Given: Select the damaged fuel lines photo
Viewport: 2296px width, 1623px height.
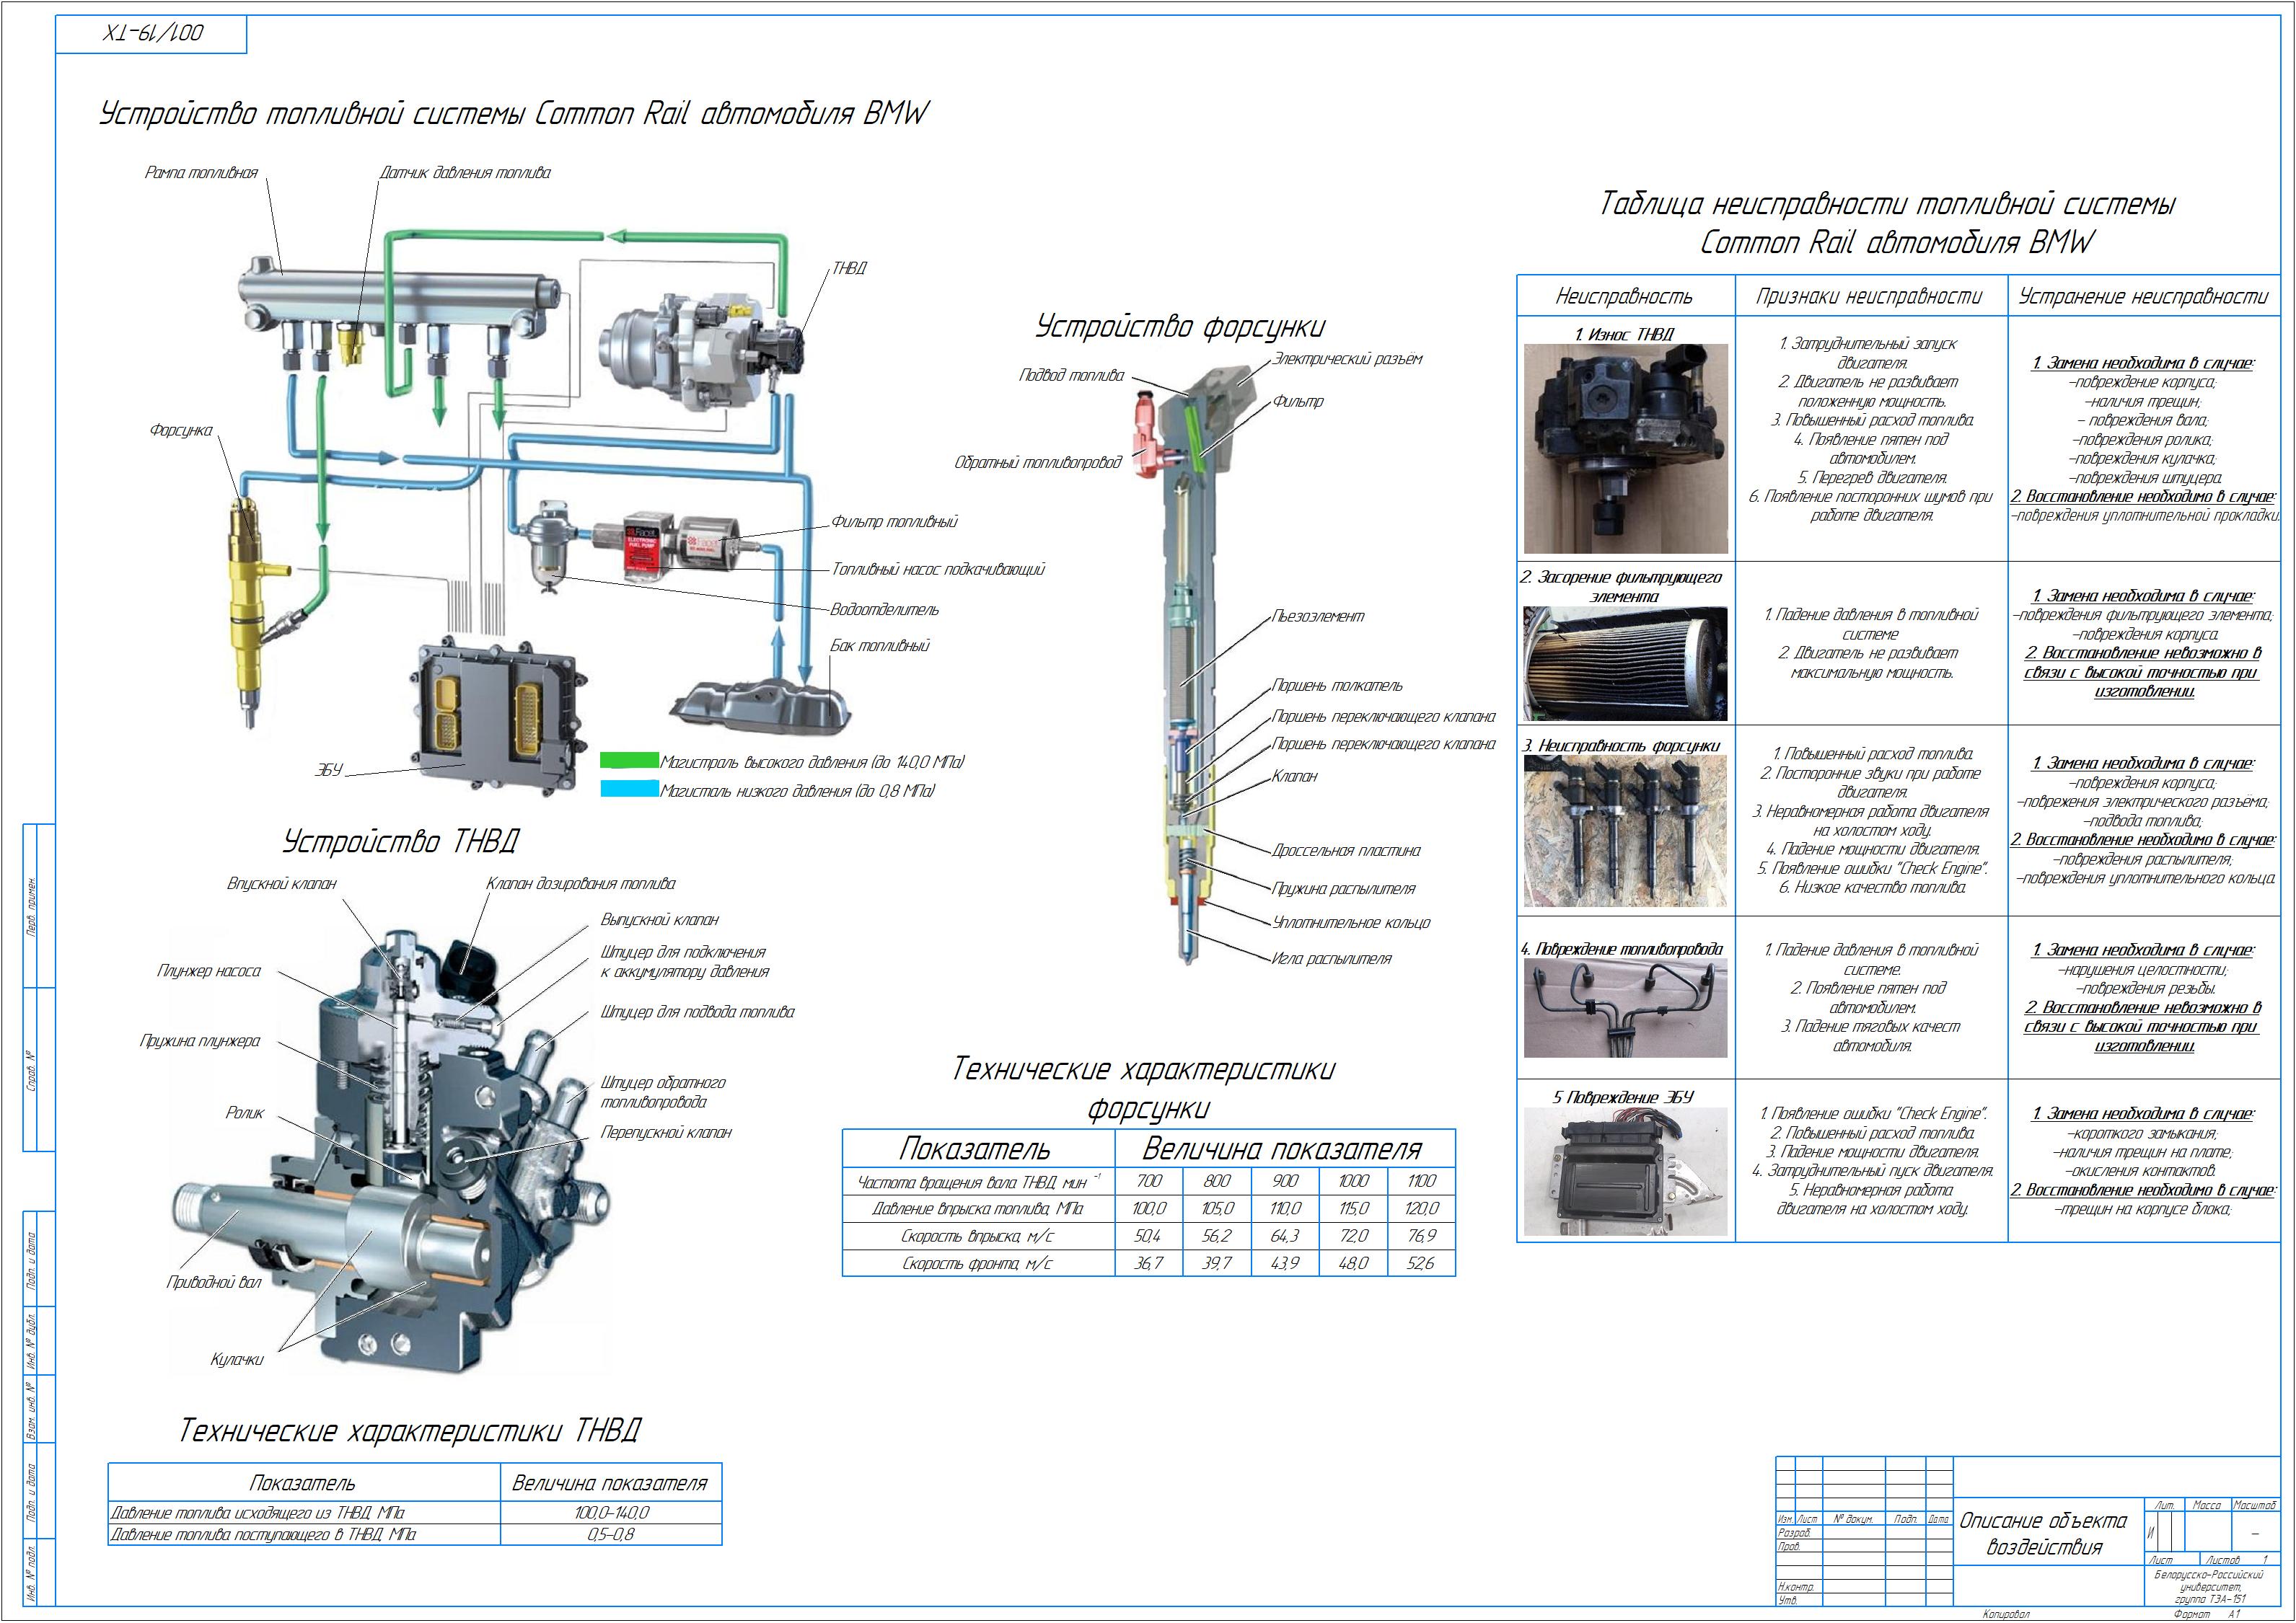Looking at the screenshot, I should 1626,1007.
